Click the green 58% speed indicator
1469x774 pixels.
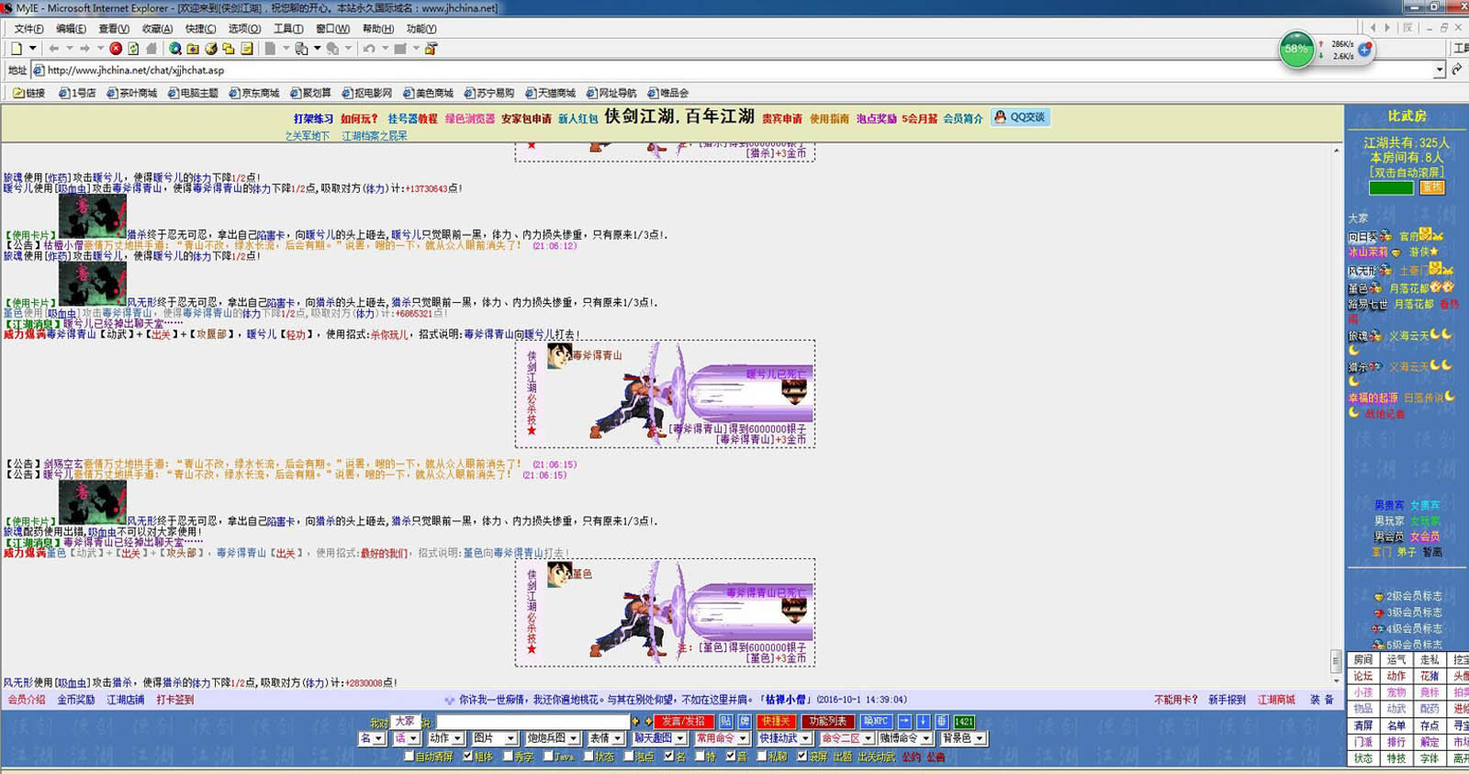coord(1296,50)
